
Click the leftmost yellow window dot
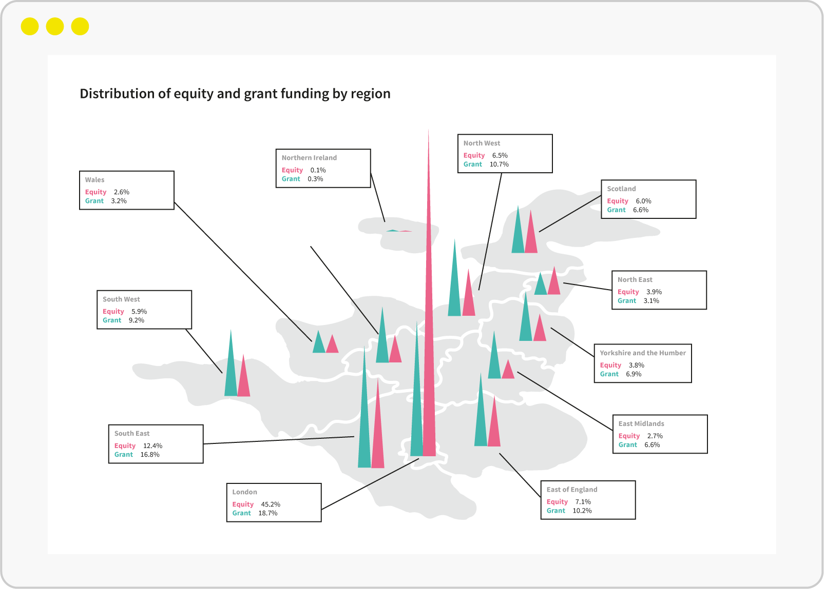pyautogui.click(x=30, y=26)
